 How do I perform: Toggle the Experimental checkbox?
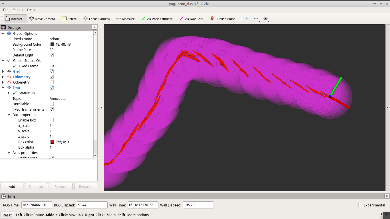(x=360, y=205)
